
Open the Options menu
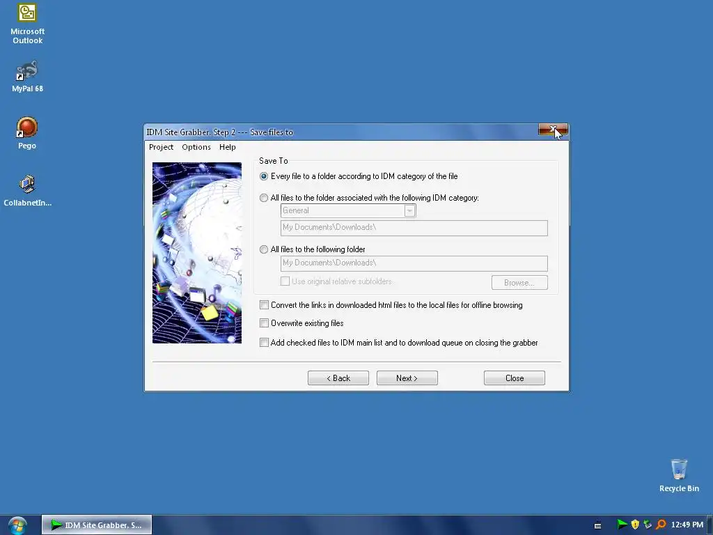coord(196,147)
